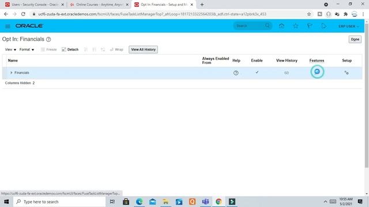The image size is (369, 207).
Task: Open Windows notification center icon
Action: 360,202
